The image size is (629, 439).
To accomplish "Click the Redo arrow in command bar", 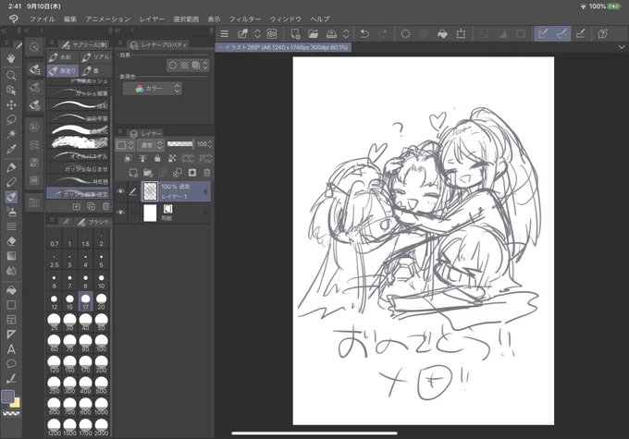I will [383, 33].
